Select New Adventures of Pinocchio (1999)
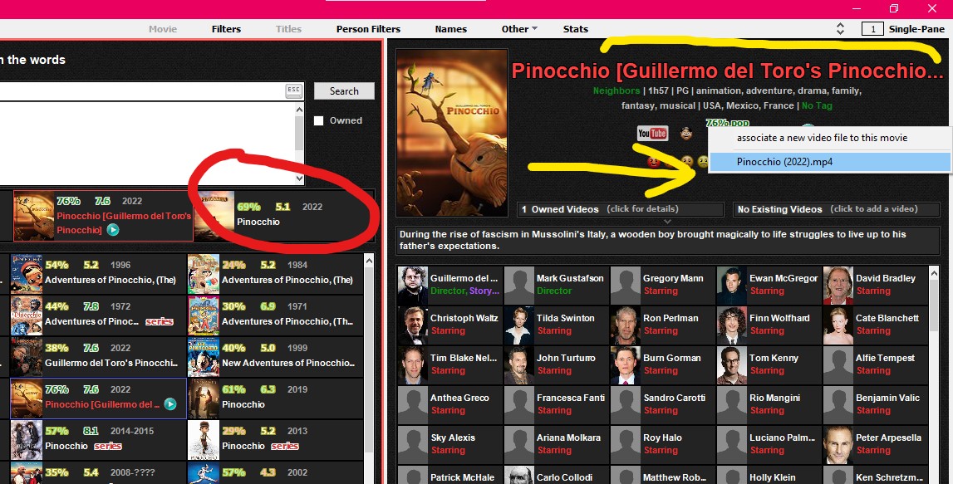The width and height of the screenshot is (953, 484). click(275, 356)
